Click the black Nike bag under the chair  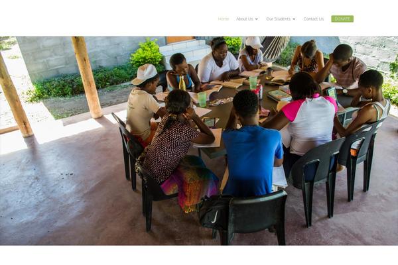(214, 212)
